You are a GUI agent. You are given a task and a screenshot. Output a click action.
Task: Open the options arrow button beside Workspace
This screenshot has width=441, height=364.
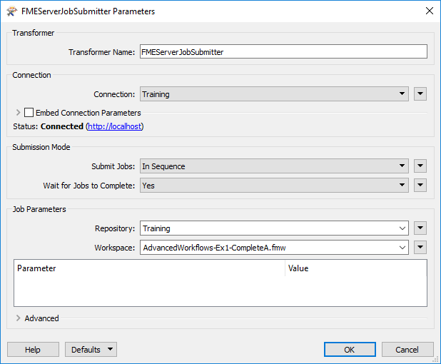click(420, 248)
